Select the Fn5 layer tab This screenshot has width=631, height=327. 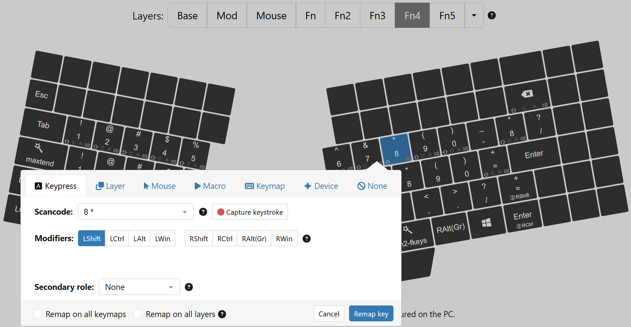pyautogui.click(x=447, y=16)
